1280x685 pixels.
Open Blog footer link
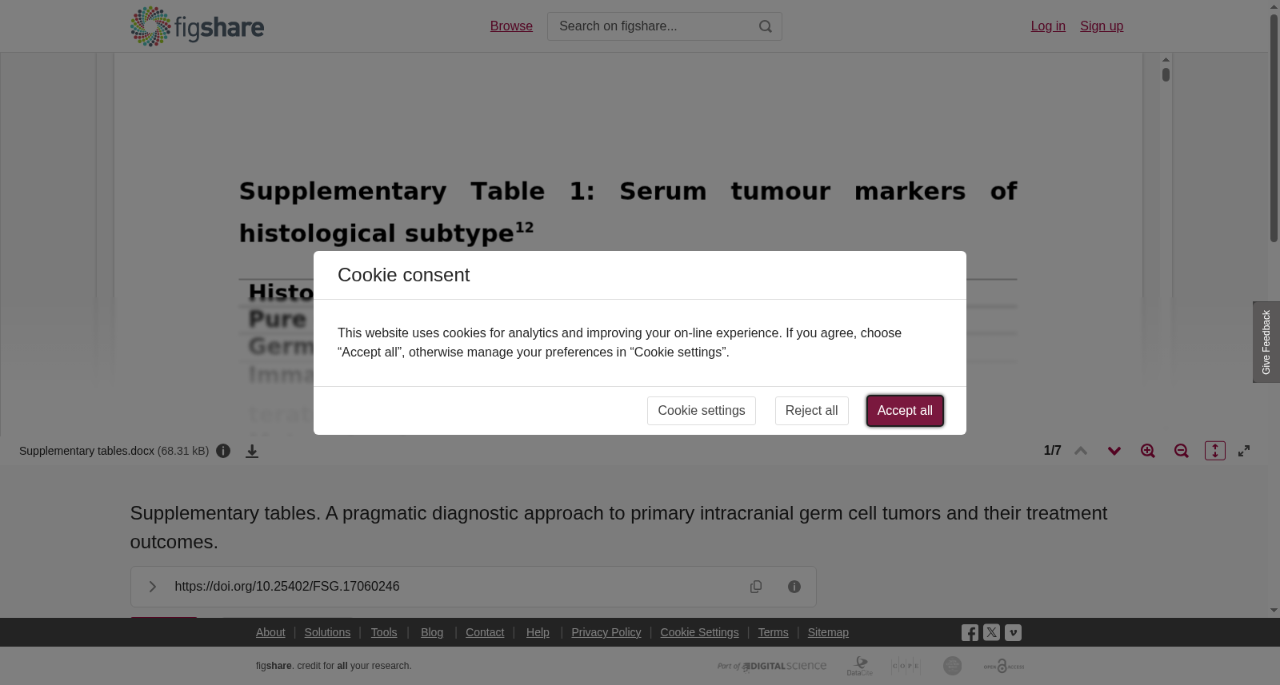point(432,632)
